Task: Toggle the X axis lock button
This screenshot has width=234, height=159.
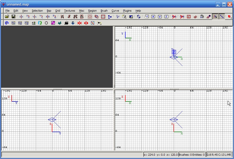Action: click(153, 17)
